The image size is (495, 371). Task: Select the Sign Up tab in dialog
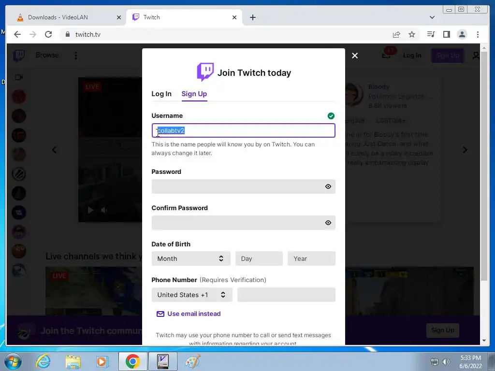click(x=194, y=94)
